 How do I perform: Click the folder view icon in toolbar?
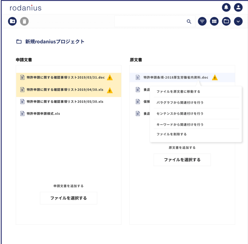(x=226, y=21)
